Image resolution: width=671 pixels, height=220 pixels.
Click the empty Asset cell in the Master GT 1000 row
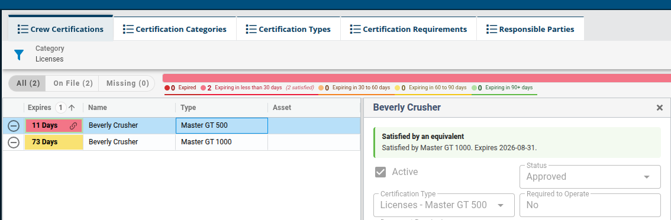click(x=314, y=142)
